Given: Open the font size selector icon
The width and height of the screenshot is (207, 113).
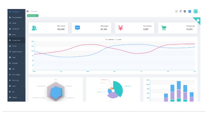Looking at the screenshot, I should pos(180,11).
